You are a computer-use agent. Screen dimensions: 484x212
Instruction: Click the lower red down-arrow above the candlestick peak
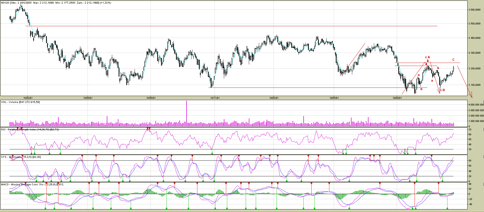pos(426,64)
